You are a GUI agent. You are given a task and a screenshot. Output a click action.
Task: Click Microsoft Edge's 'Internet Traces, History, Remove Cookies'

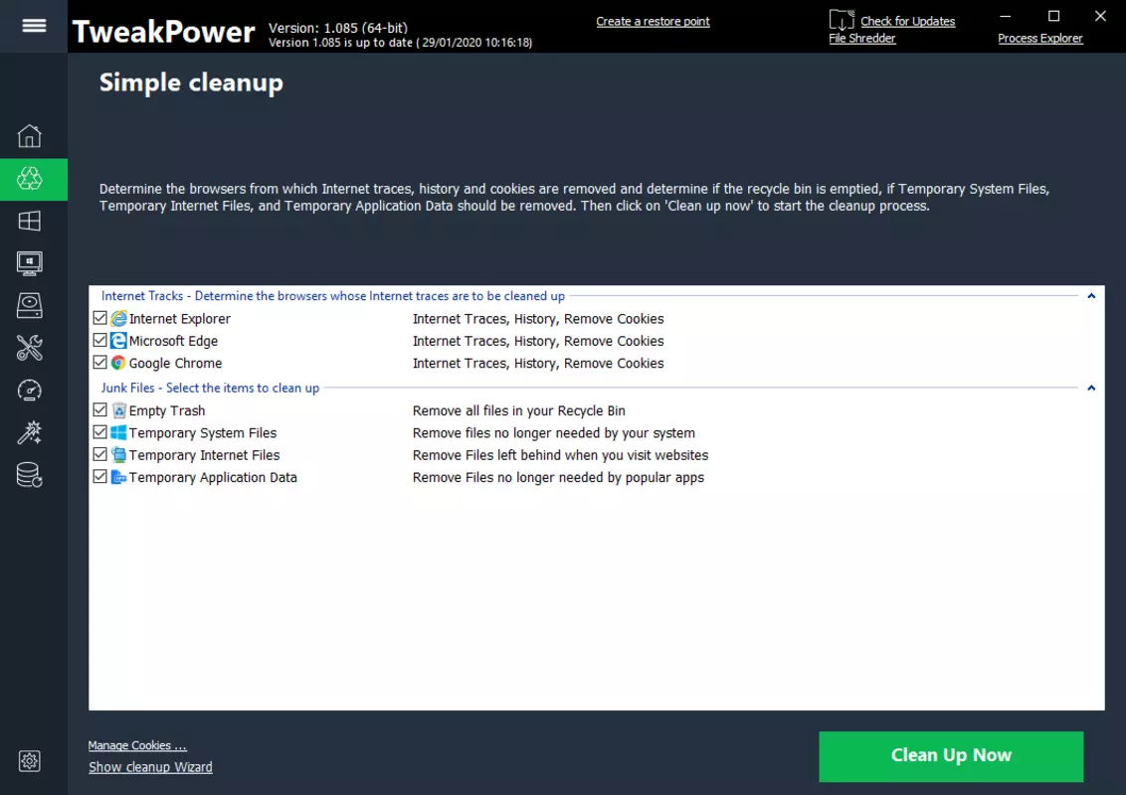(538, 341)
